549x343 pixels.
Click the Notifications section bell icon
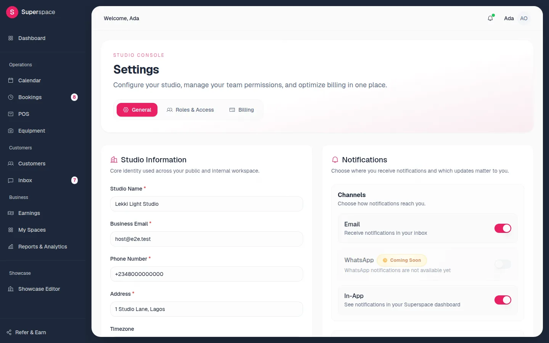coord(335,160)
